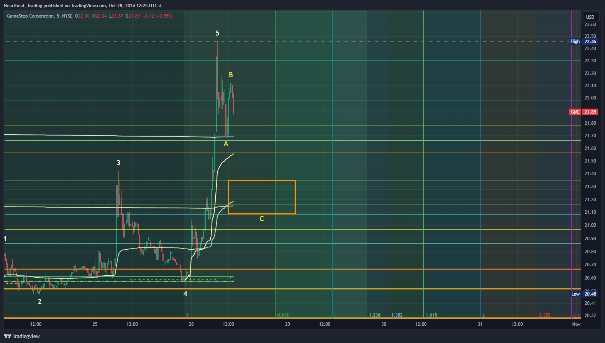Click the Nov label on time axis

click(576, 324)
